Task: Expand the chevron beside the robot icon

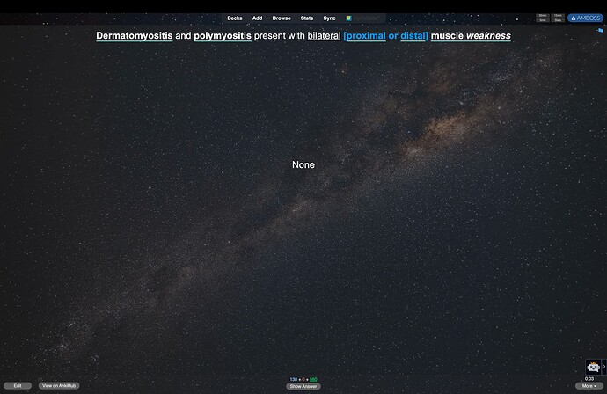Action: [x=603, y=367]
